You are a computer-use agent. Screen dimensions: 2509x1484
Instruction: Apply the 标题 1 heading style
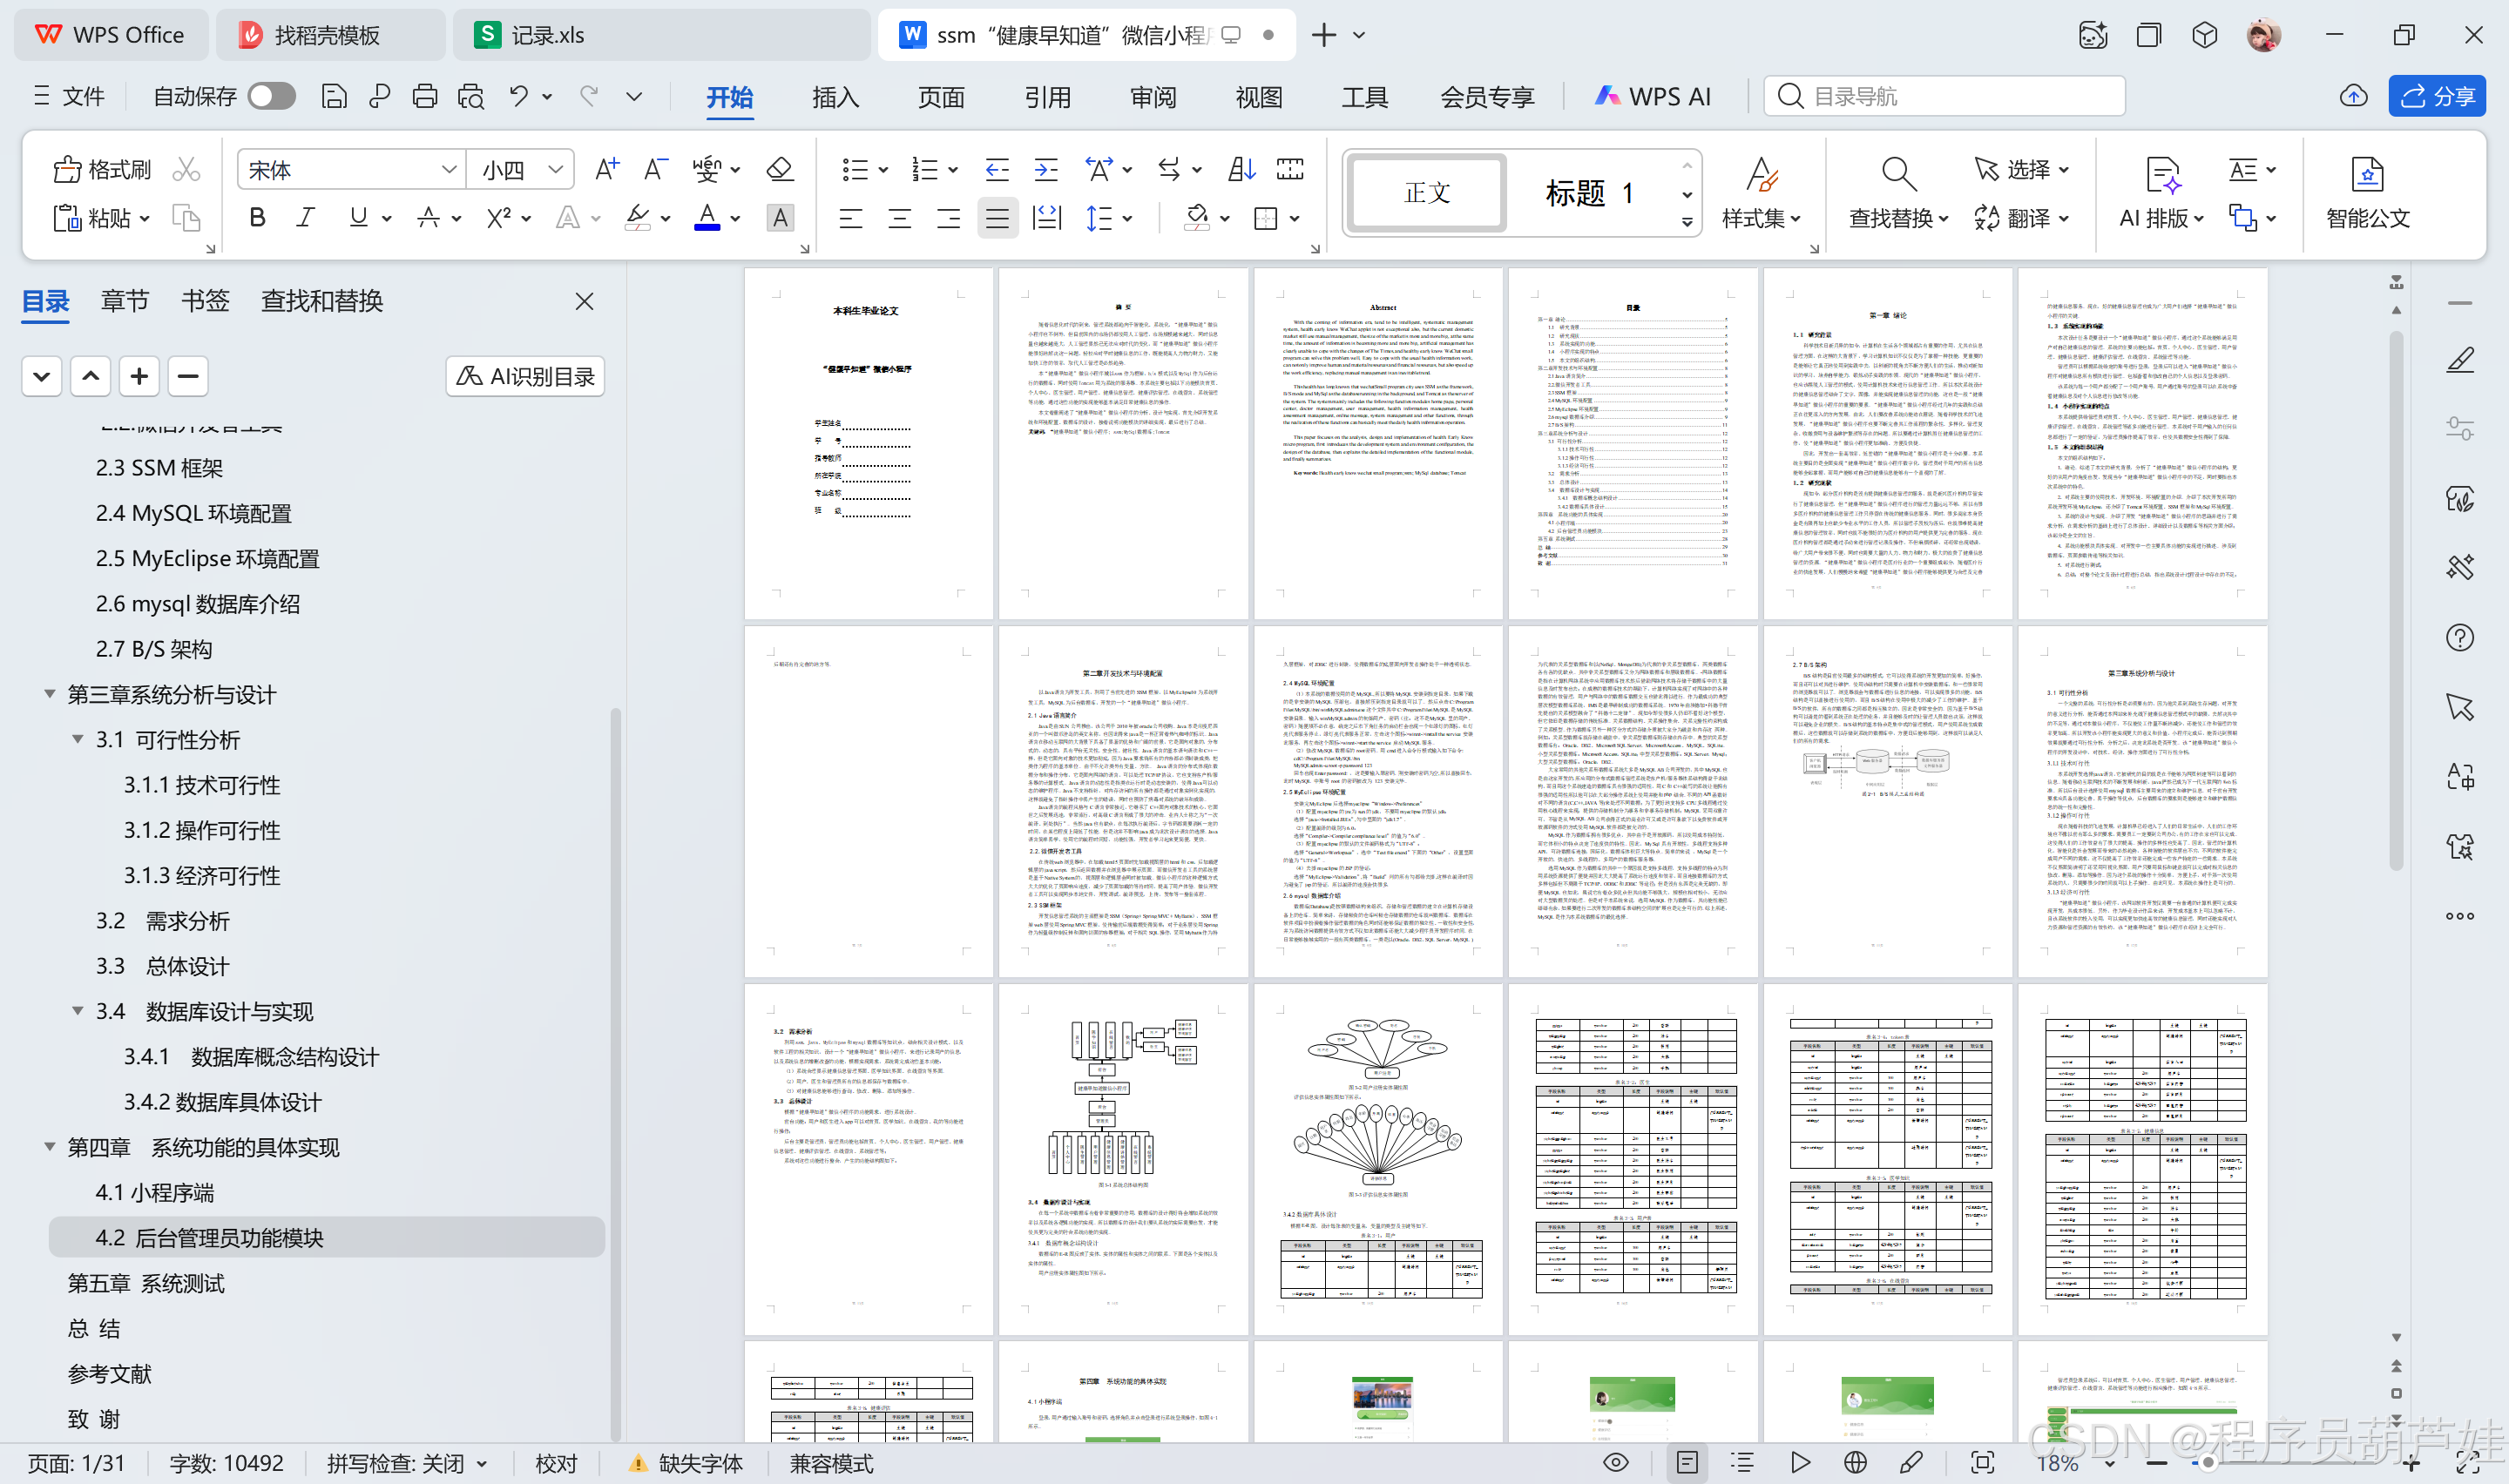[x=1589, y=192]
